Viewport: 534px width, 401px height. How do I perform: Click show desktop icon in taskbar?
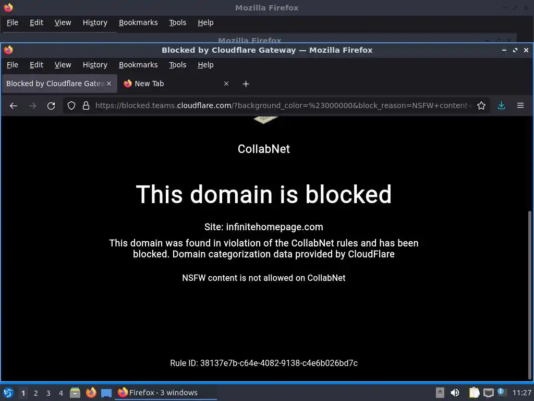(106, 393)
